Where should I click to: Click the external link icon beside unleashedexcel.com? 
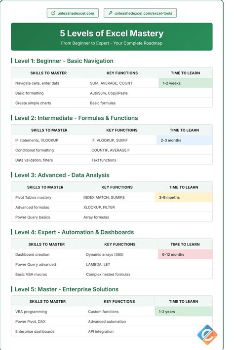click(x=53, y=13)
